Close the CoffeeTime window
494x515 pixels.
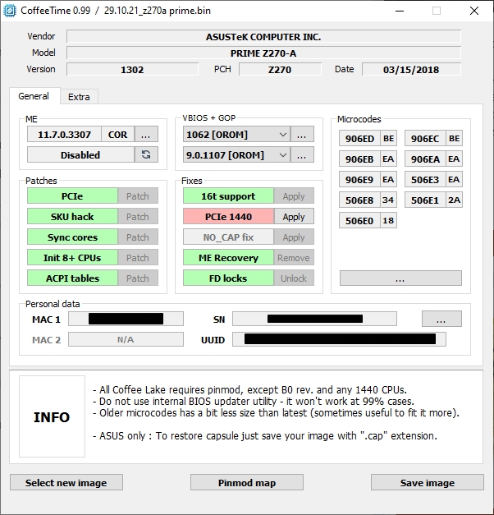click(x=473, y=11)
